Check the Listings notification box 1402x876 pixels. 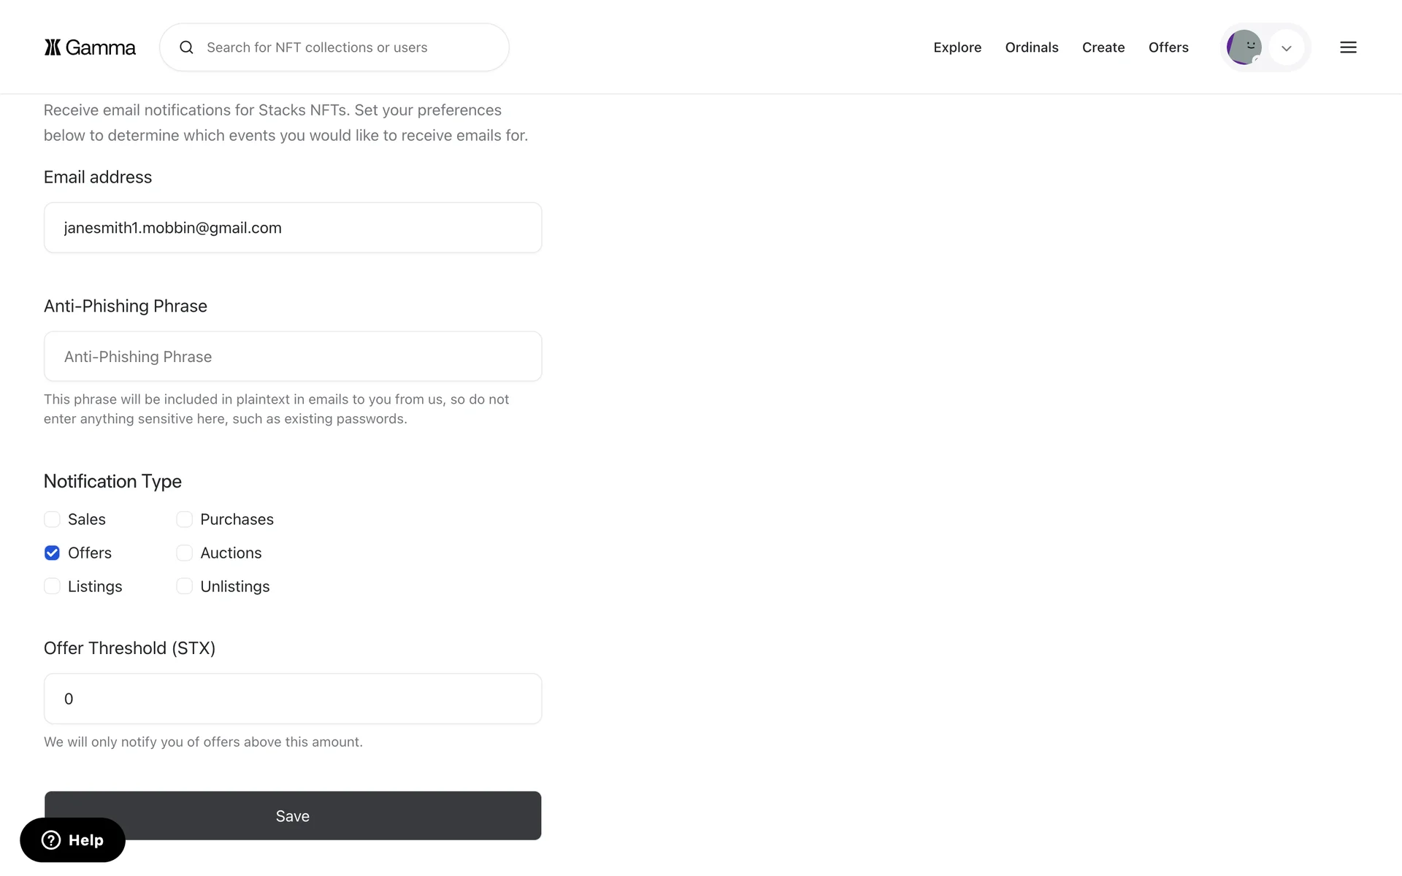click(52, 586)
